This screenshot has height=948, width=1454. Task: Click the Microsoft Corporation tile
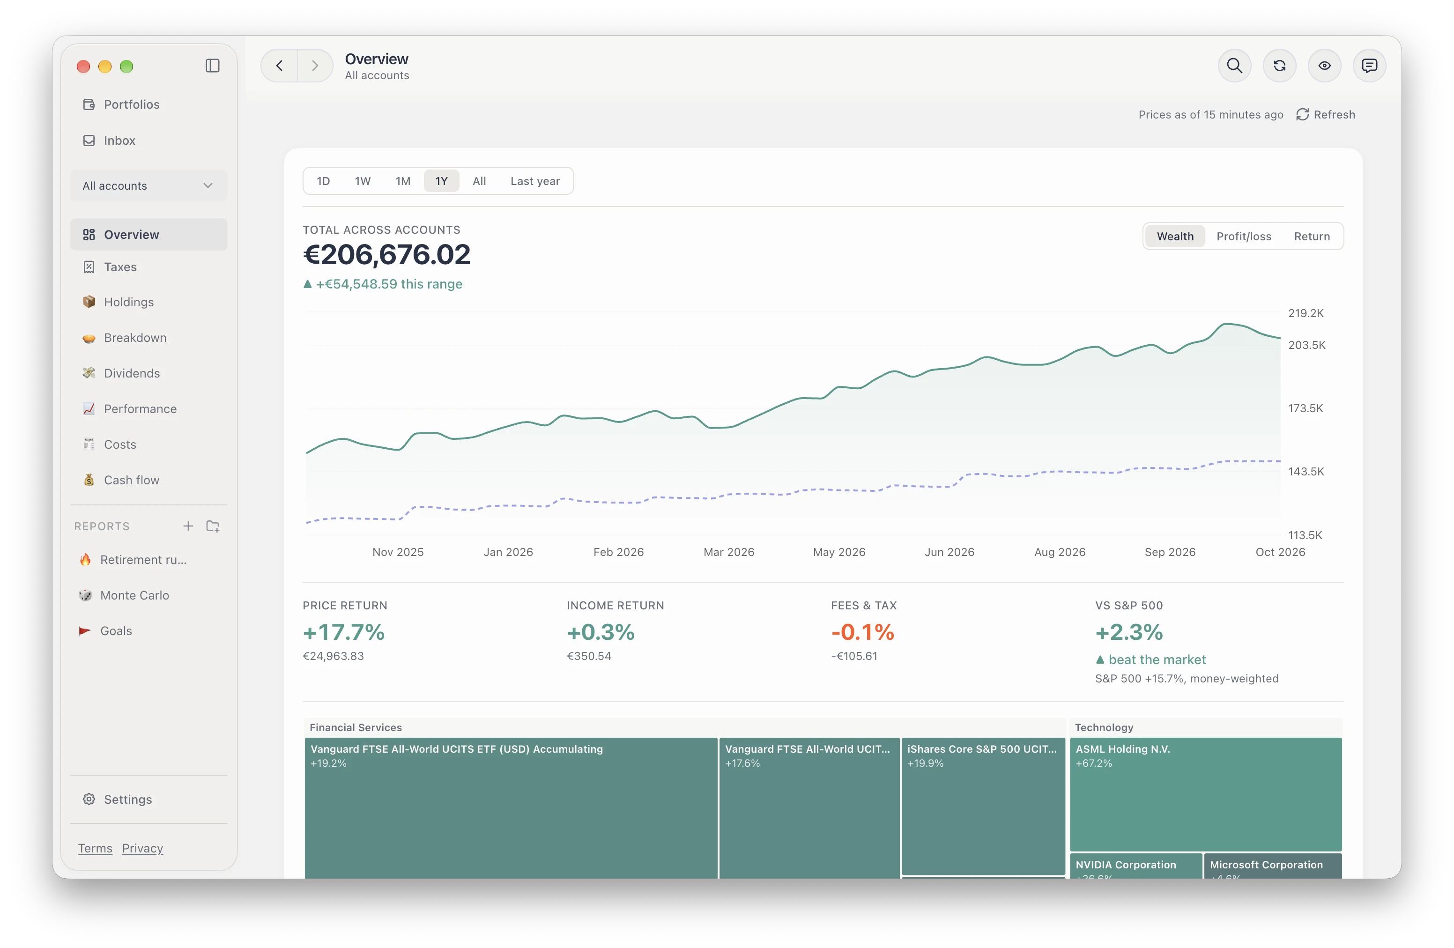pos(1273,866)
